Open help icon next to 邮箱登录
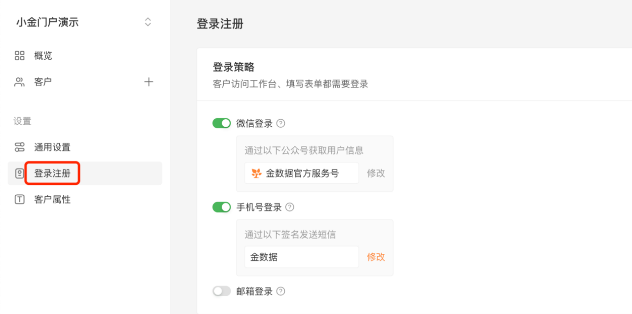The height and width of the screenshot is (314, 632). click(281, 291)
